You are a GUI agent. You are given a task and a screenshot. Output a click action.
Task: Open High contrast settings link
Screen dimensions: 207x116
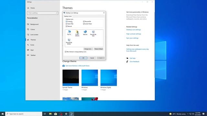click(x=134, y=34)
